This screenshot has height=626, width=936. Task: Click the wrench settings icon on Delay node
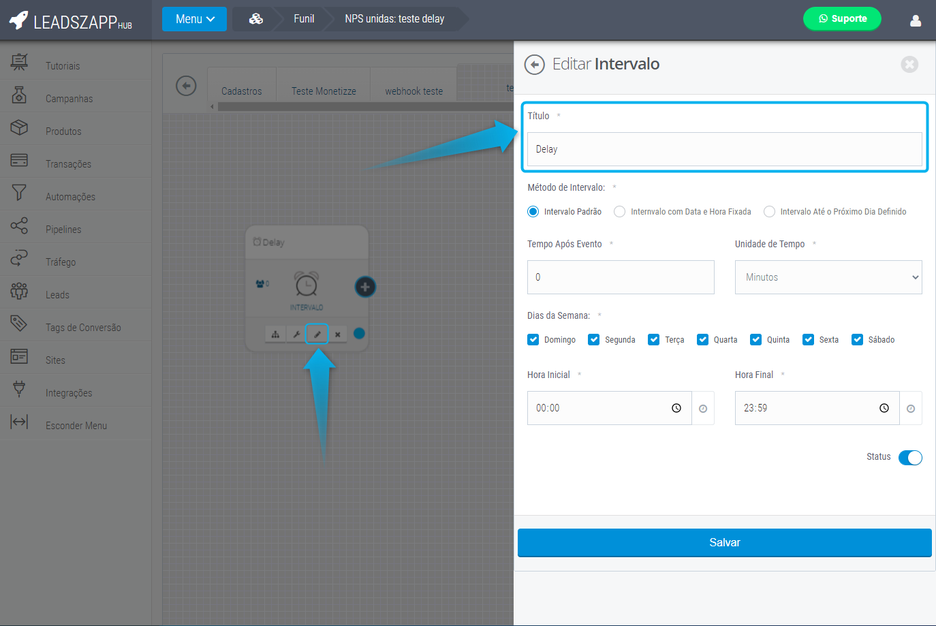coord(296,334)
